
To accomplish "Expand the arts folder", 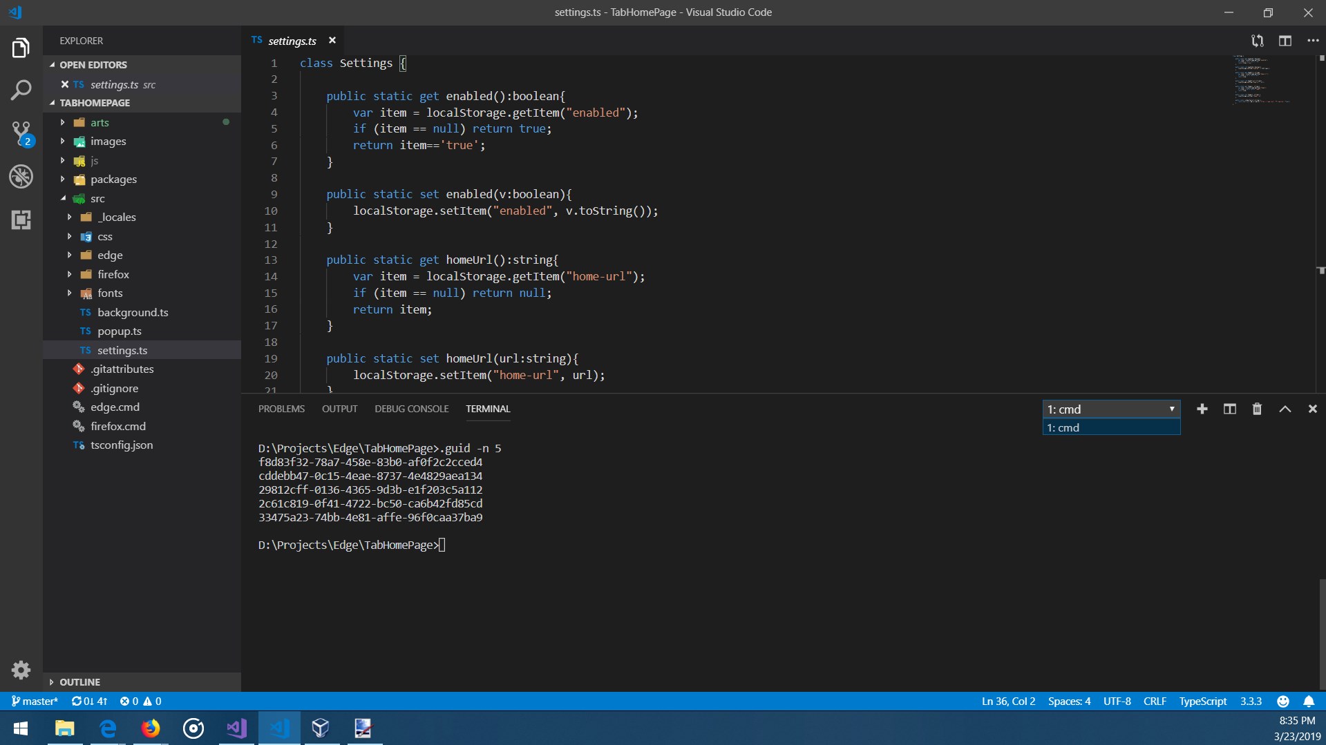I will [x=100, y=122].
